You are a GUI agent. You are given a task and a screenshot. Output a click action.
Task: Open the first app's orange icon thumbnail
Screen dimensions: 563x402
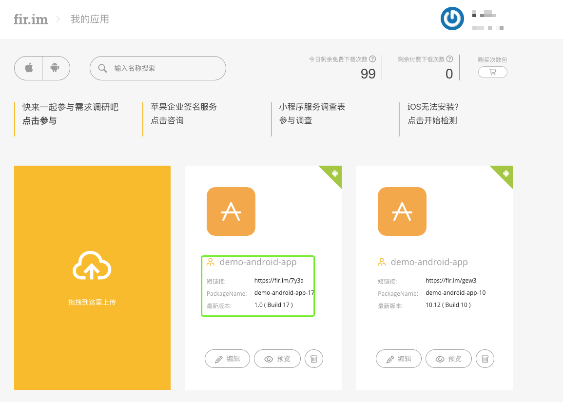231,211
